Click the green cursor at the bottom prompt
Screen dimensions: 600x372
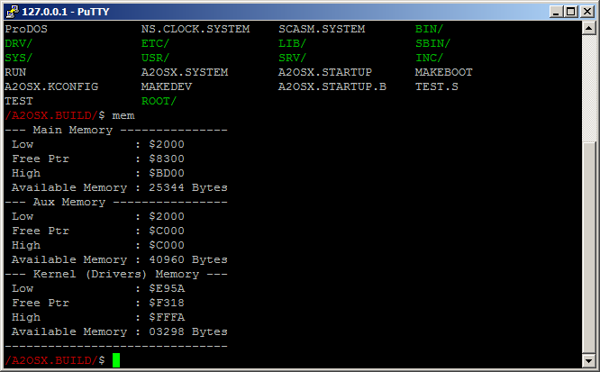(x=116, y=360)
